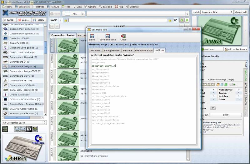
Task: Click platform list scroll down arrow
Action: 45,114
